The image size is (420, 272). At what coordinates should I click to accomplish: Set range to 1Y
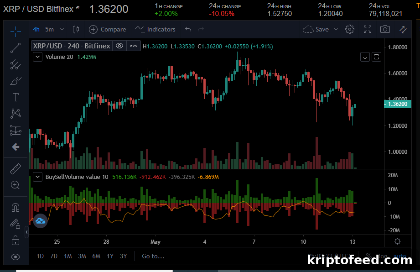[x=110, y=256]
